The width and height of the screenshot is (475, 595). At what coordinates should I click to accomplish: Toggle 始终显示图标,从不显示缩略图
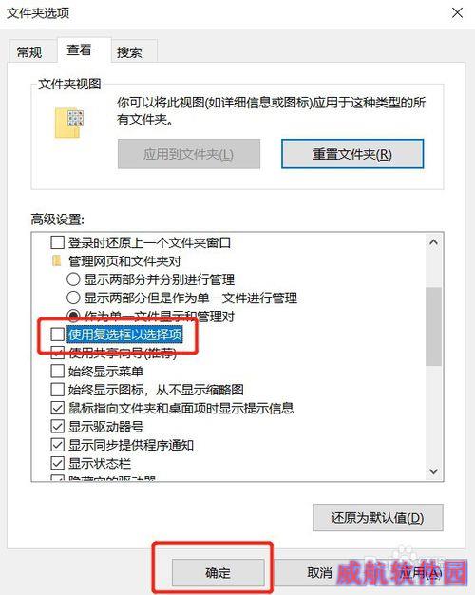pyautogui.click(x=57, y=390)
